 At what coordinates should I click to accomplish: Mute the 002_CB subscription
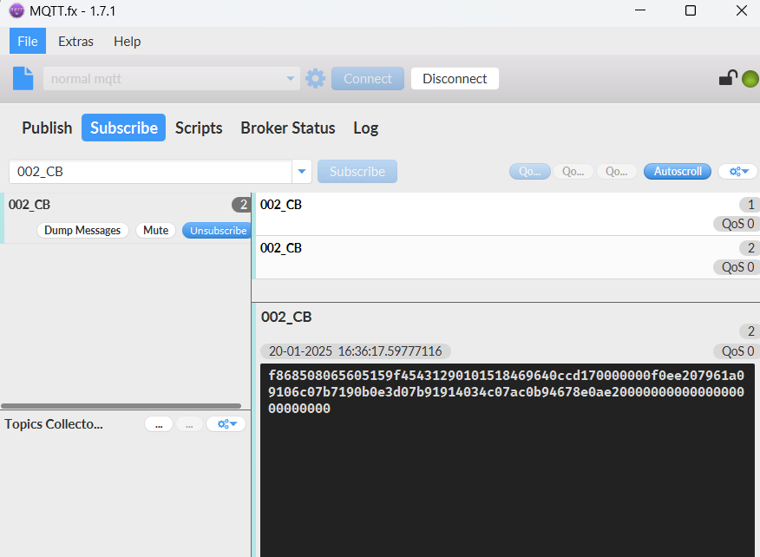[155, 230]
